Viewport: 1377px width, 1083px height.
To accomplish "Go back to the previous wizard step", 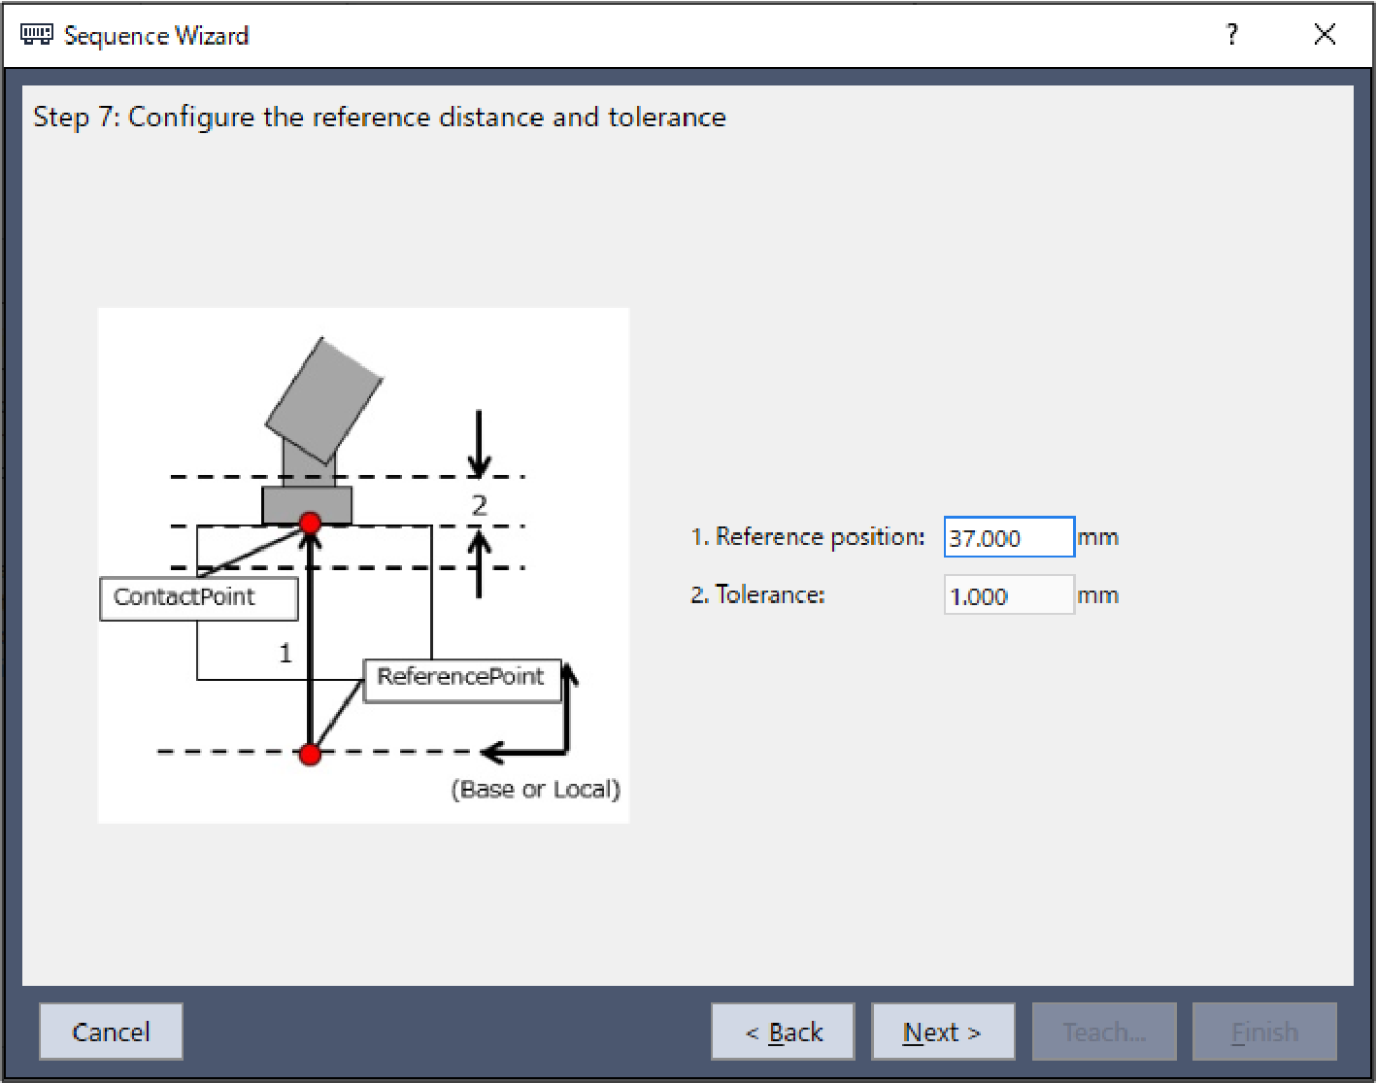I will click(x=783, y=1032).
